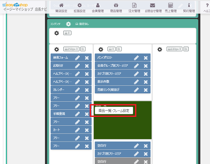Screen dimensions: 210x164
Task: Click the easy my shop logo
Action: tap(15, 5)
